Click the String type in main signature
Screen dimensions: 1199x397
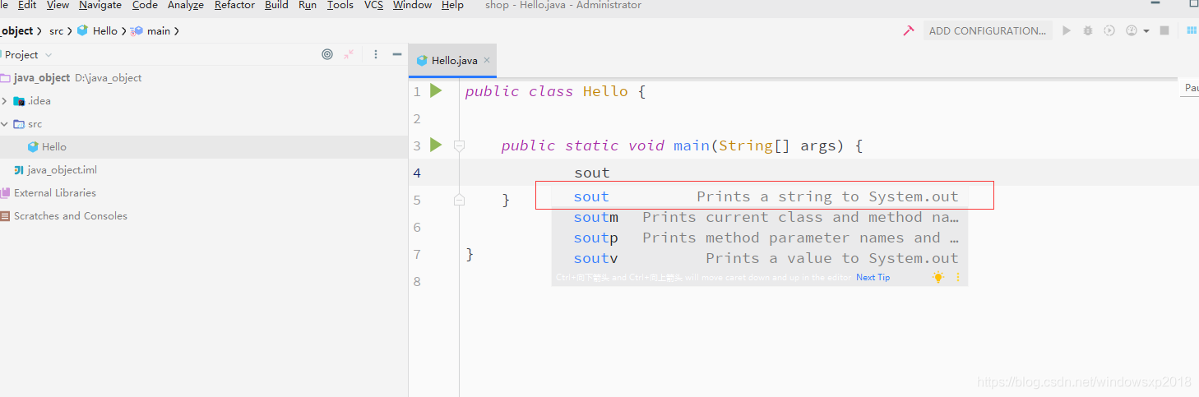[x=746, y=145]
